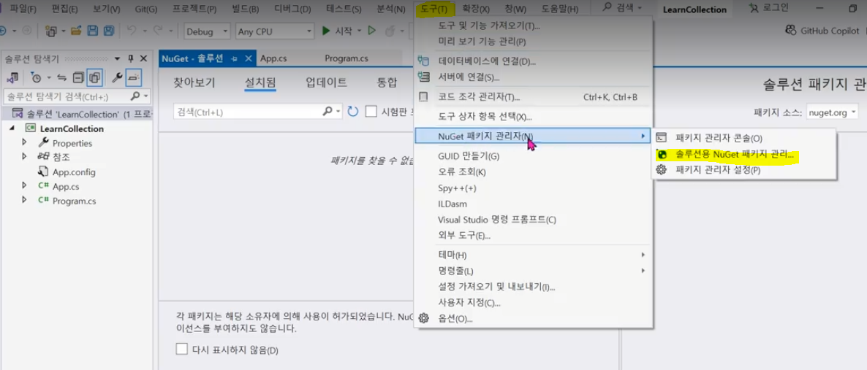Check the 시험판 prerelease checkbox
The height and width of the screenshot is (370, 867).
click(371, 112)
